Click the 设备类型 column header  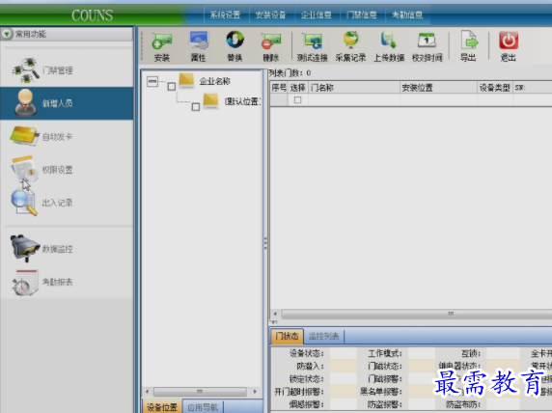click(x=495, y=88)
